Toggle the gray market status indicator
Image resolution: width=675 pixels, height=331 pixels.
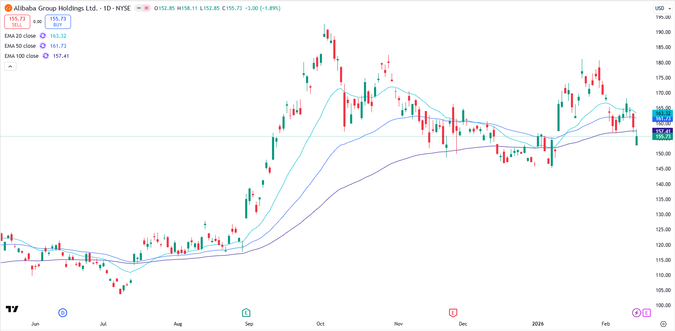click(139, 8)
